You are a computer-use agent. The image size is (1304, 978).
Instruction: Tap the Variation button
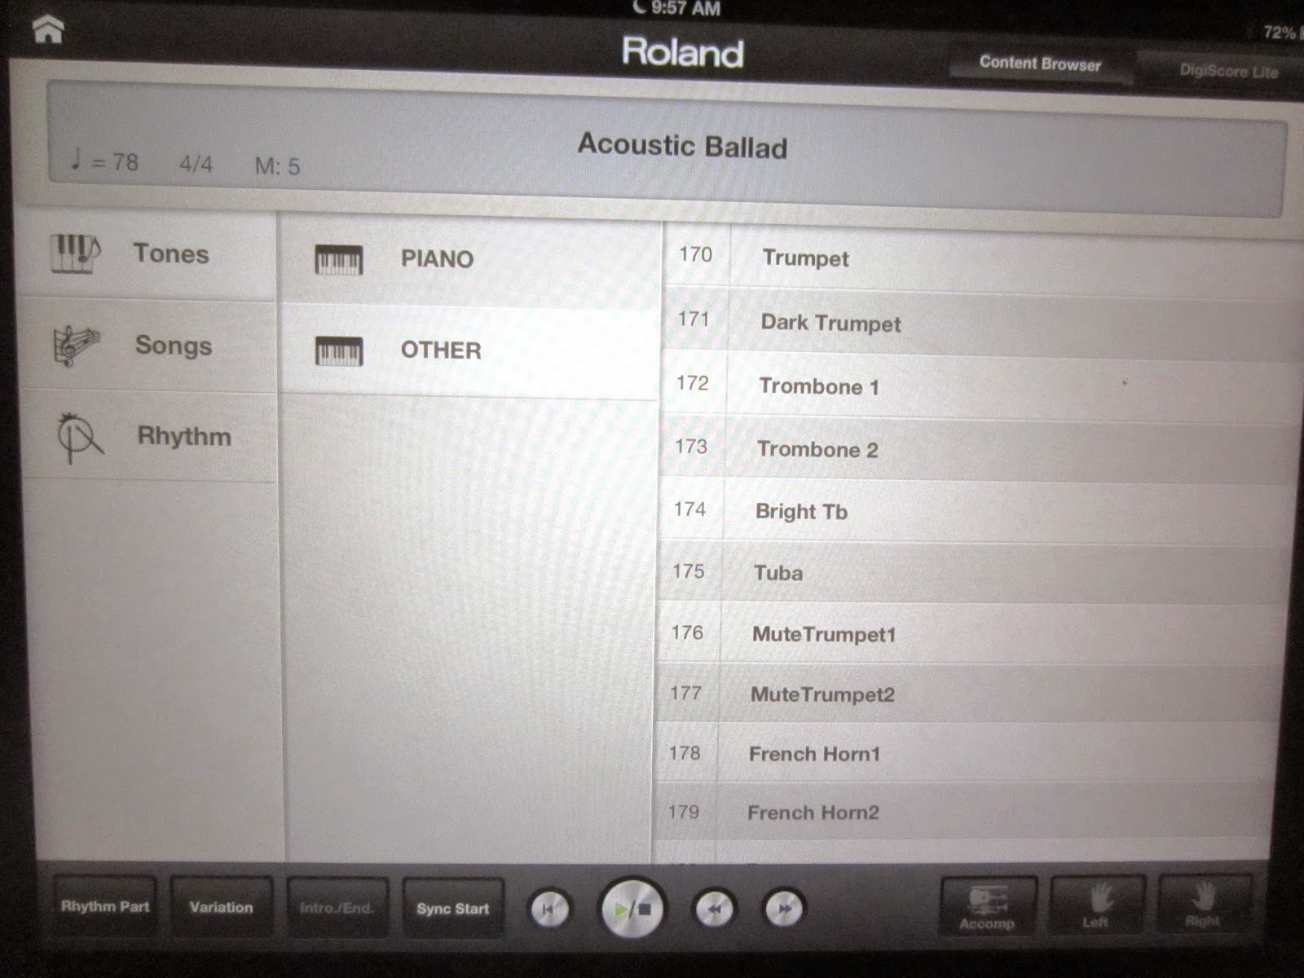tap(221, 907)
